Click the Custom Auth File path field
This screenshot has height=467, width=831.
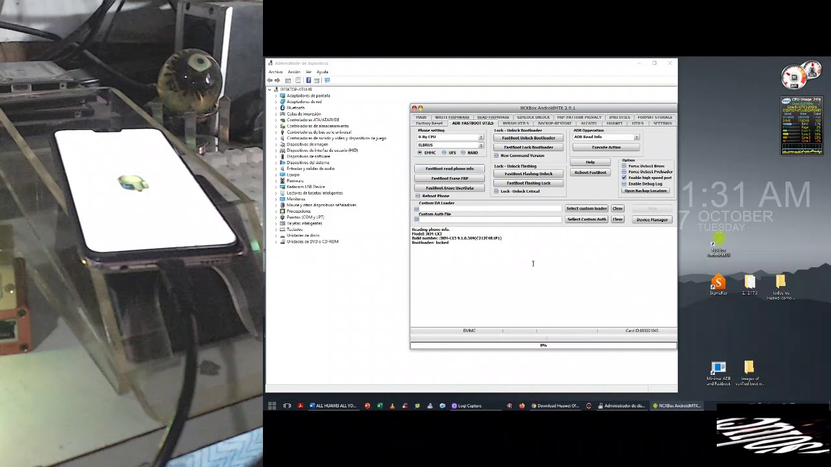(x=490, y=219)
